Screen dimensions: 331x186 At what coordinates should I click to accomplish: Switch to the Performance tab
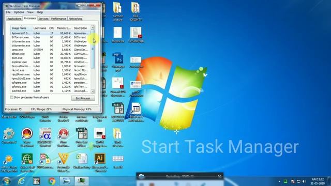tap(58, 19)
